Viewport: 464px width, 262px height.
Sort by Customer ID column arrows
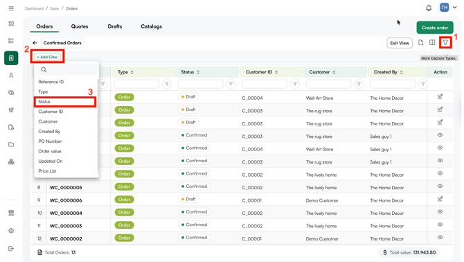coord(276,72)
